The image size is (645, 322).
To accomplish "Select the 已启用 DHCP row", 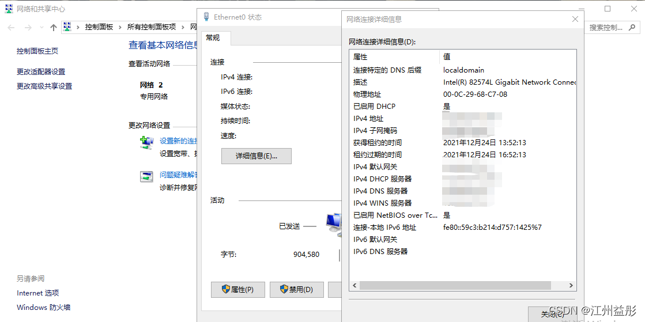I will (x=463, y=107).
